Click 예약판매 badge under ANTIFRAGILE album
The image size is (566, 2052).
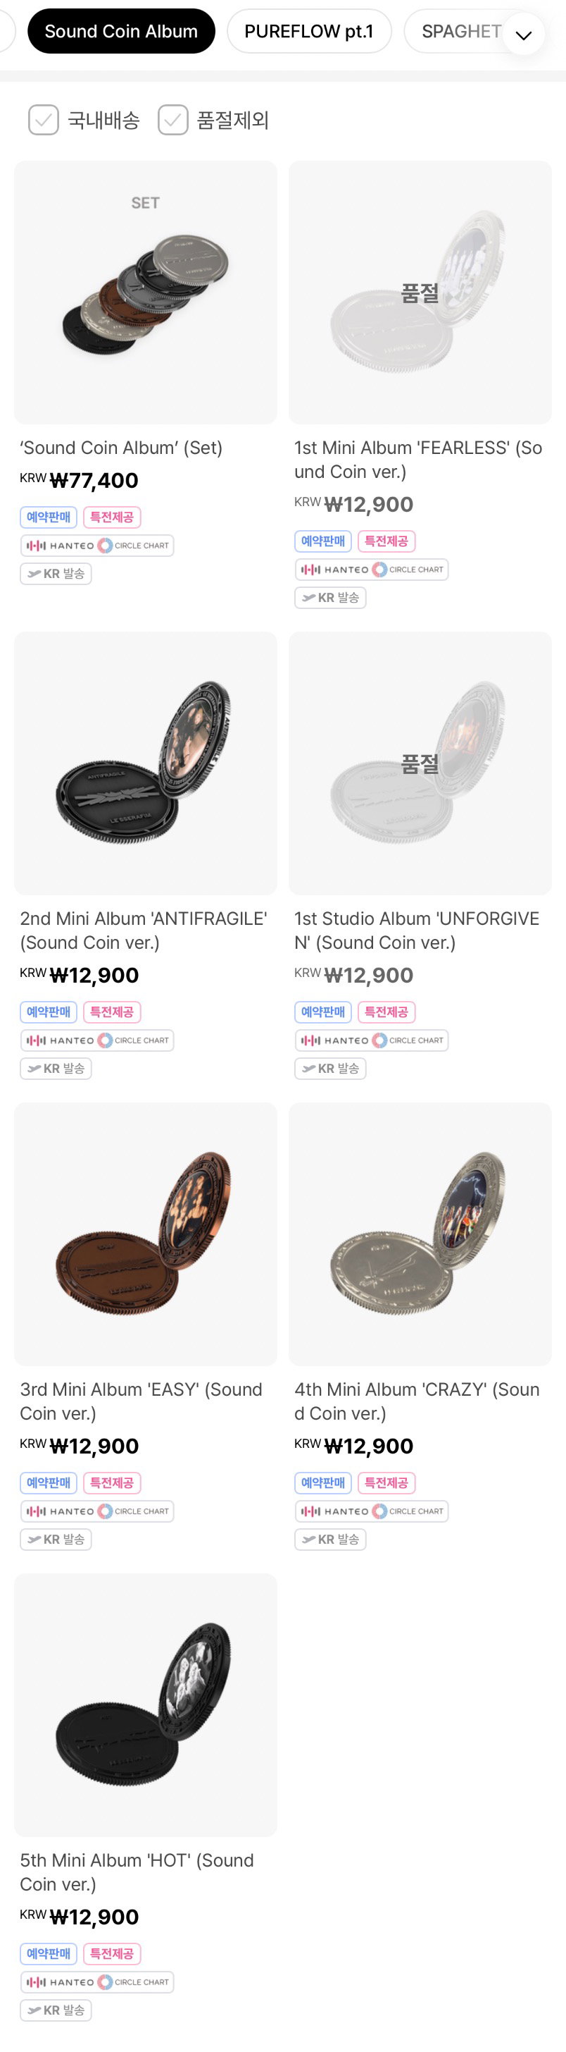(49, 1012)
